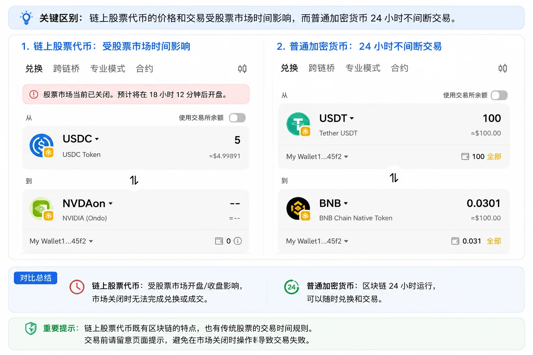533x355 pixels.
Task: Click the 重要提示 label
Action: pyautogui.click(x=61, y=328)
